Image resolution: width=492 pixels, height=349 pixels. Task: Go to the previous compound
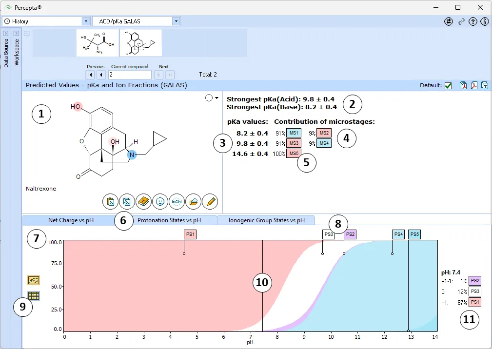[x=101, y=75]
